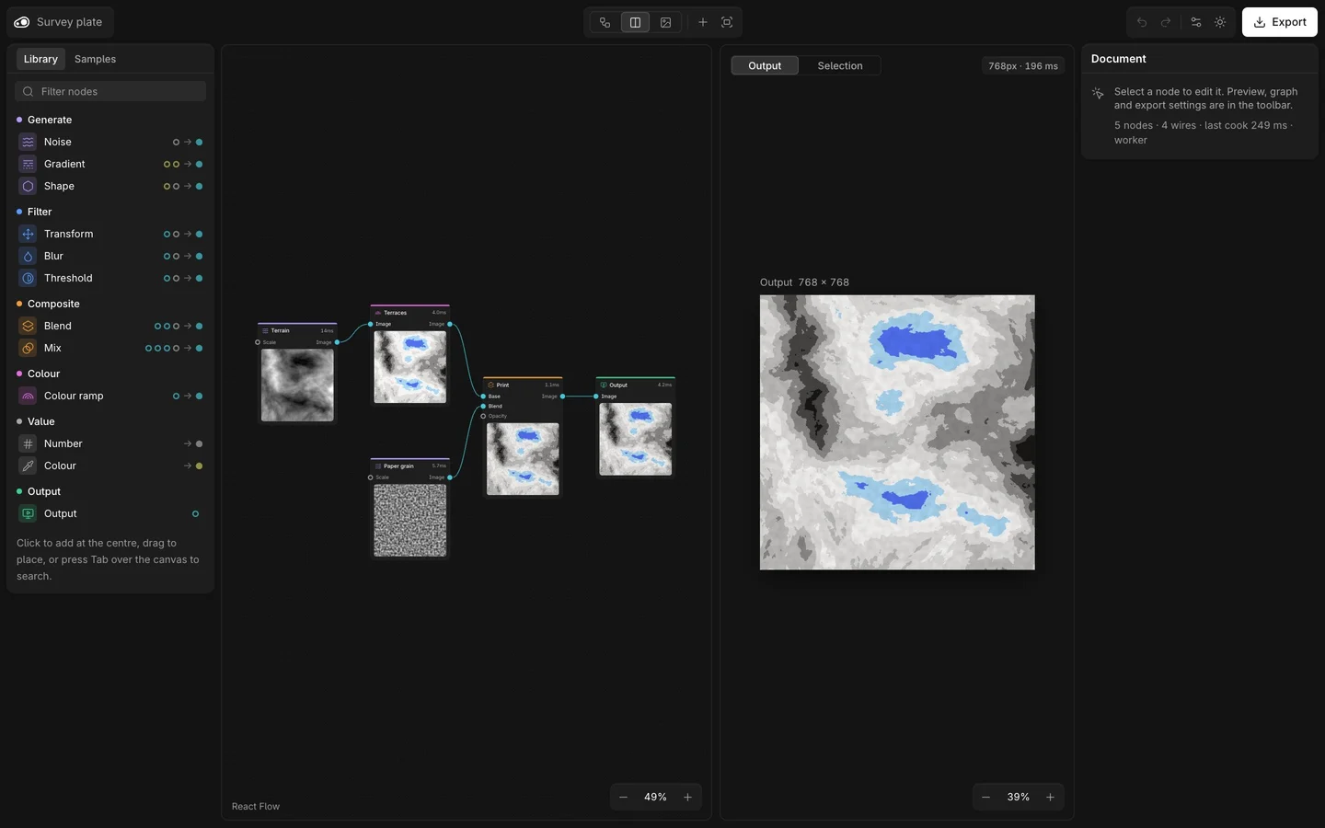
Task: Add a Noise node from library
Action: pyautogui.click(x=110, y=142)
